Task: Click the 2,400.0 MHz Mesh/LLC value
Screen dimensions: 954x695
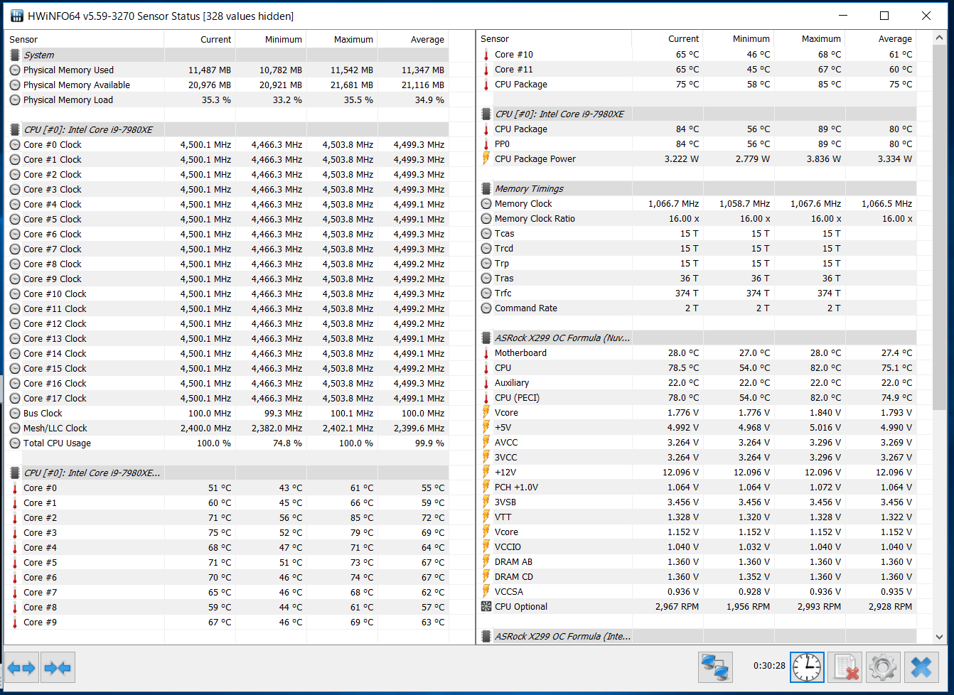Action: coord(205,428)
